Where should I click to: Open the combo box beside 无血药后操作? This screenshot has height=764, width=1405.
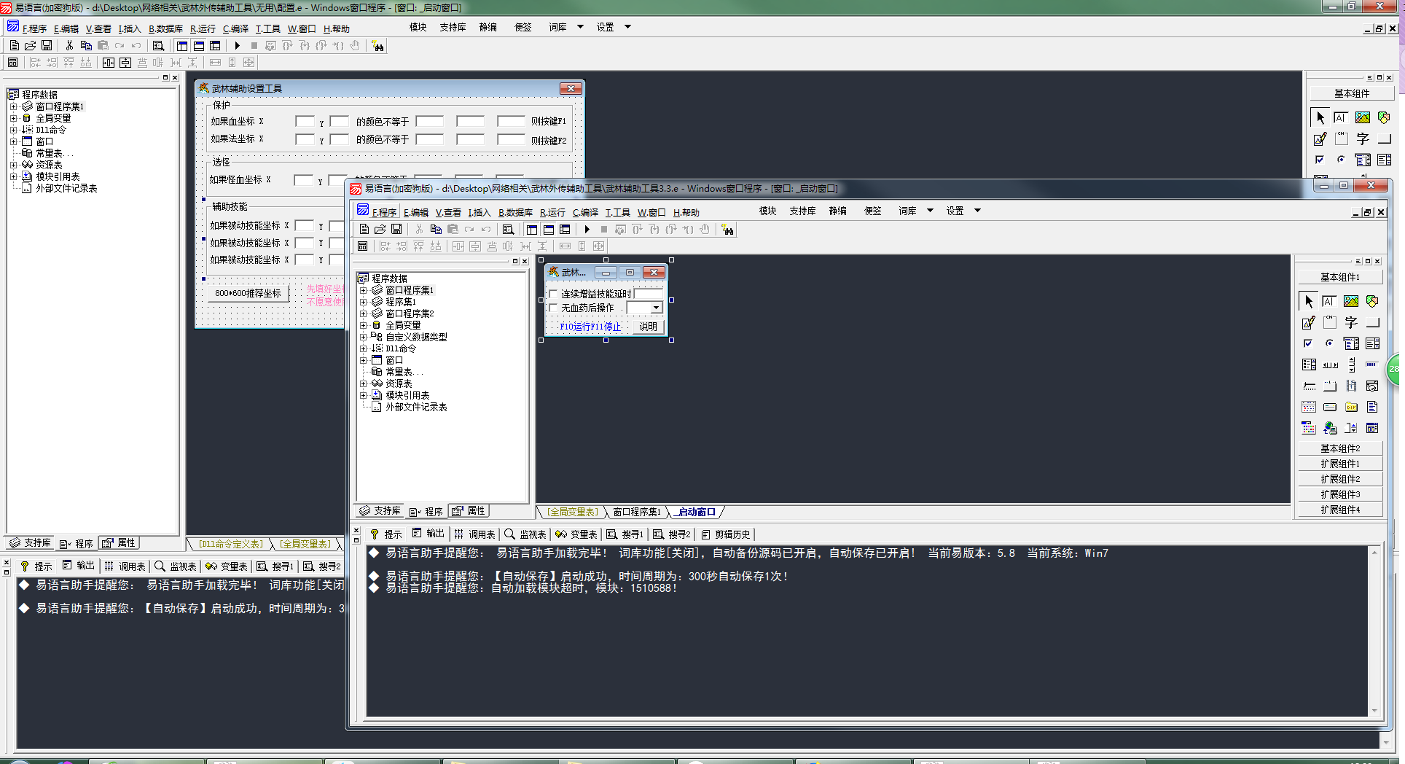tap(656, 308)
